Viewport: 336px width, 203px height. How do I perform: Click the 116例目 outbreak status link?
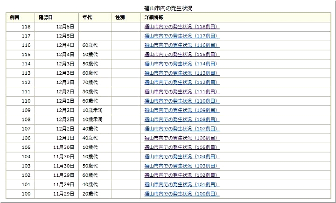[182, 45]
